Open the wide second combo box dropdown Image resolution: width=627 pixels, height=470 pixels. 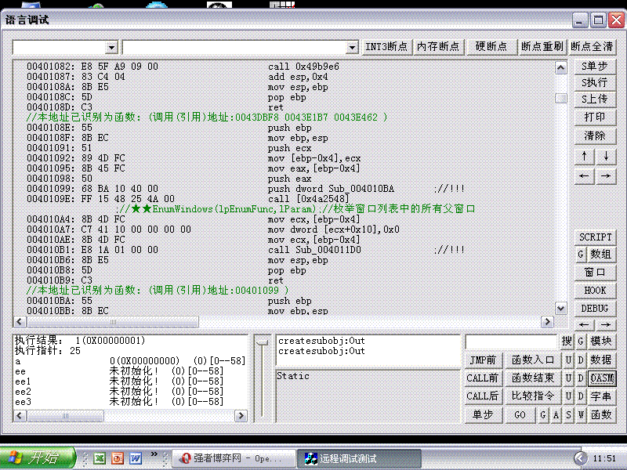tap(352, 48)
